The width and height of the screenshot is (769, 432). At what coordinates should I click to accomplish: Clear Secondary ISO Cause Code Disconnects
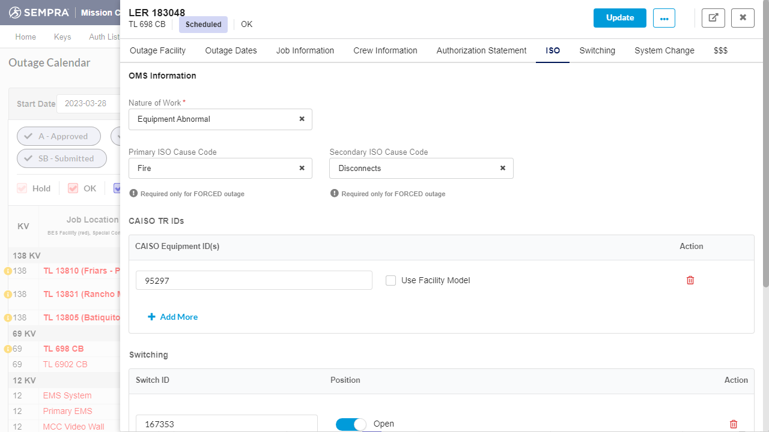pos(503,168)
